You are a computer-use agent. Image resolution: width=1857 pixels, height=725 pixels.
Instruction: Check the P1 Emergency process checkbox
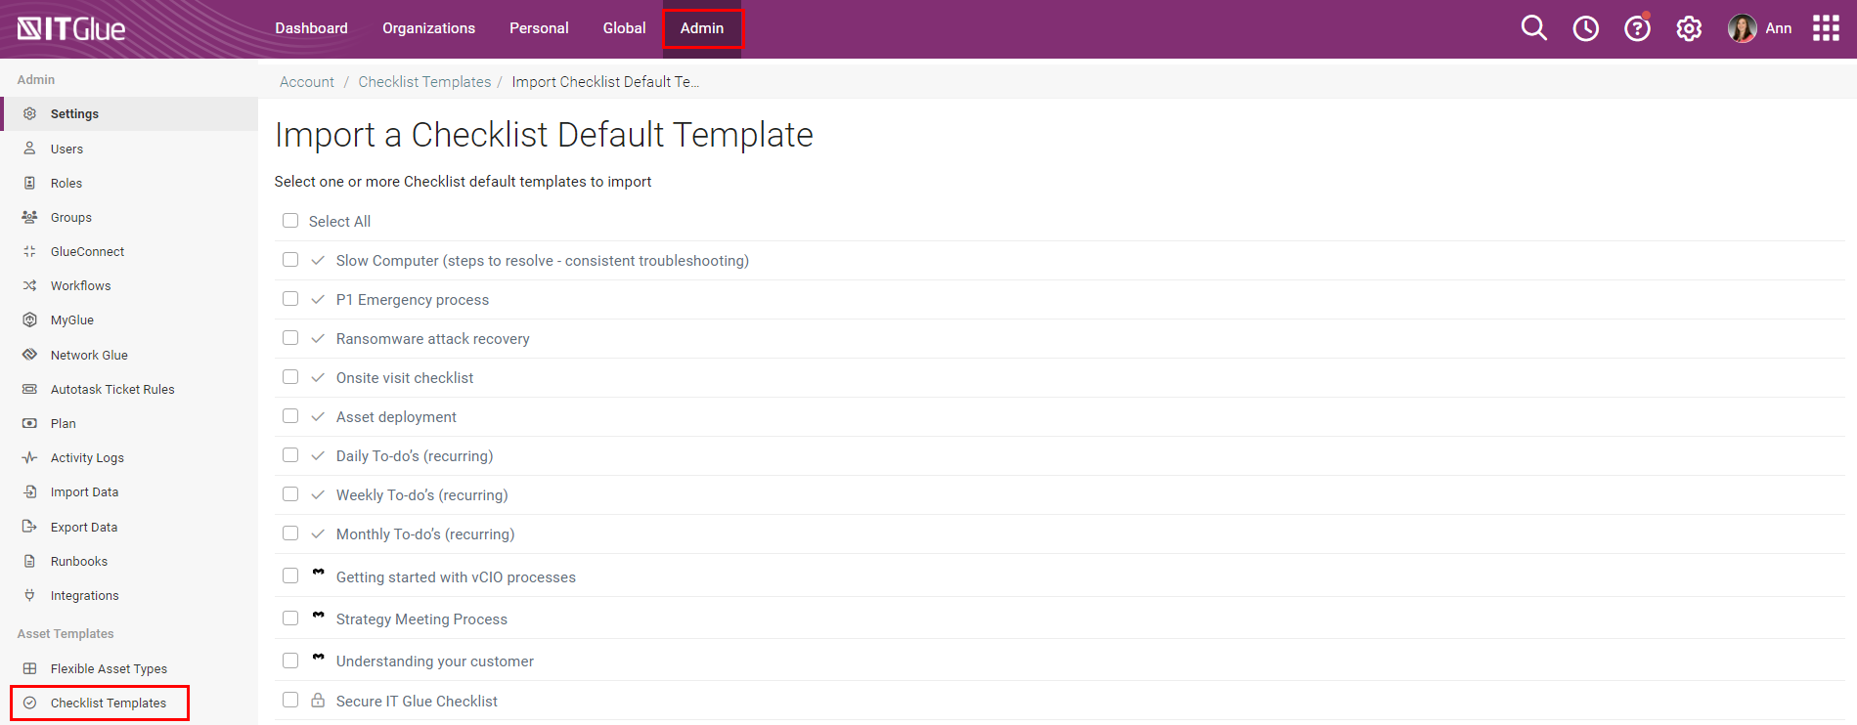(x=290, y=299)
